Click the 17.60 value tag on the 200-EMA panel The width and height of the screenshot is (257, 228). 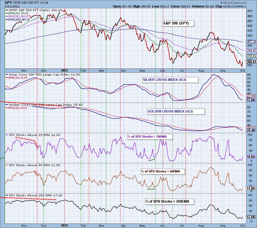click(250, 217)
